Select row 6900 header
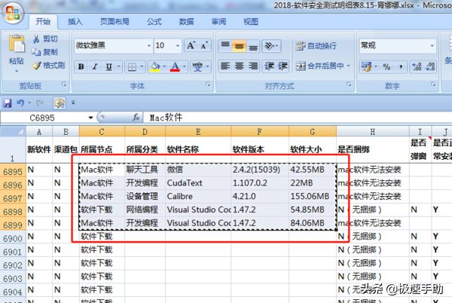The image size is (452, 303). pos(13,238)
